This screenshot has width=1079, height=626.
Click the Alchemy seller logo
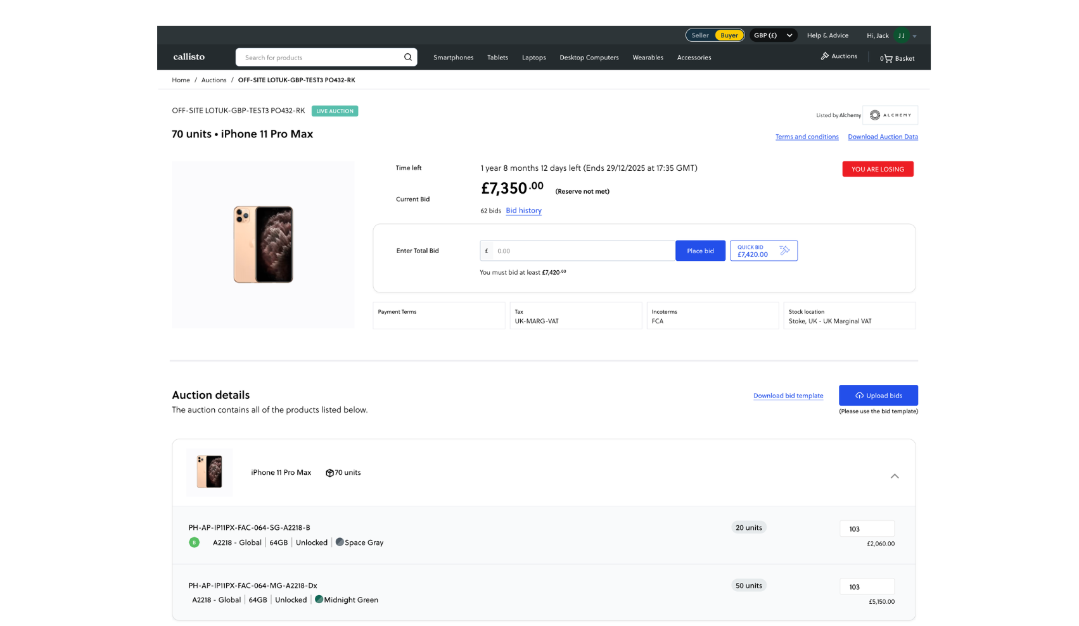[x=890, y=115]
